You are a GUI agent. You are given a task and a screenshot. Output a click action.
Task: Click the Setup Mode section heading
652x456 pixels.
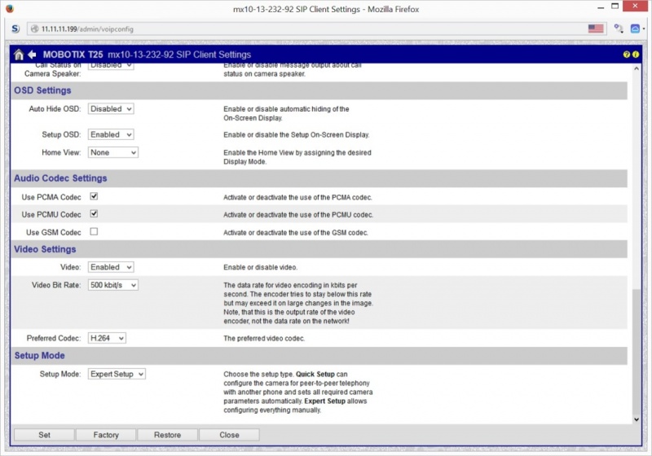click(39, 356)
